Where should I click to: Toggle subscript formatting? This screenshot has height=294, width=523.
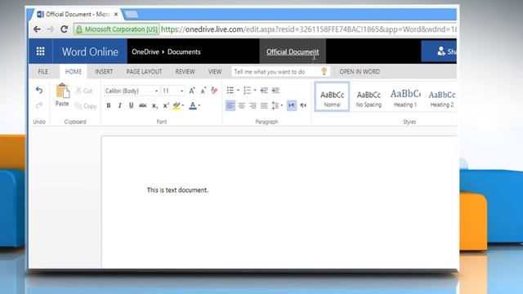tap(154, 105)
